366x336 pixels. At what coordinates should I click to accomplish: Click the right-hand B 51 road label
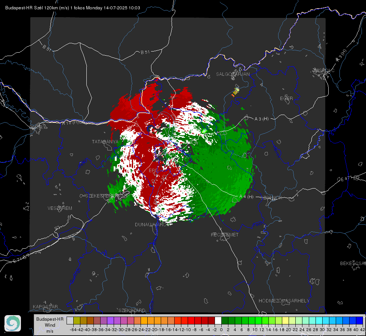point(145,52)
